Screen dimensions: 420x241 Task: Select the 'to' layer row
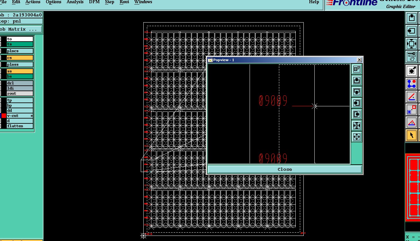20,39
